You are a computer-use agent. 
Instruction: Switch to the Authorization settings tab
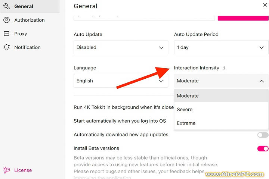29,20
